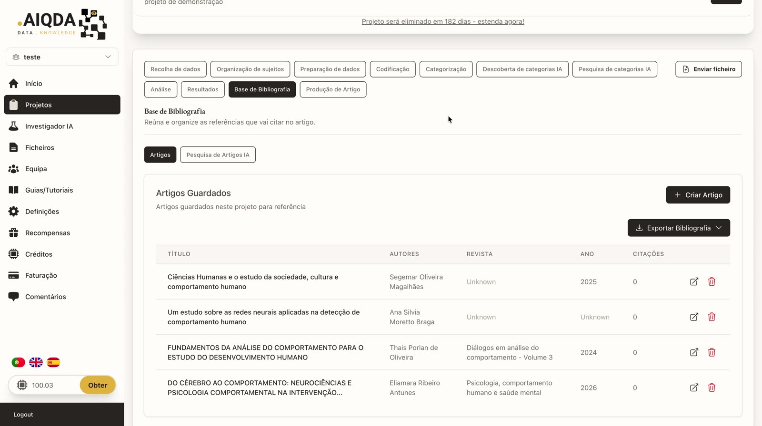This screenshot has width=762, height=426.
Task: Open external link for FUNDAMENTOS DA ANÁLISE article
Action: pos(694,352)
